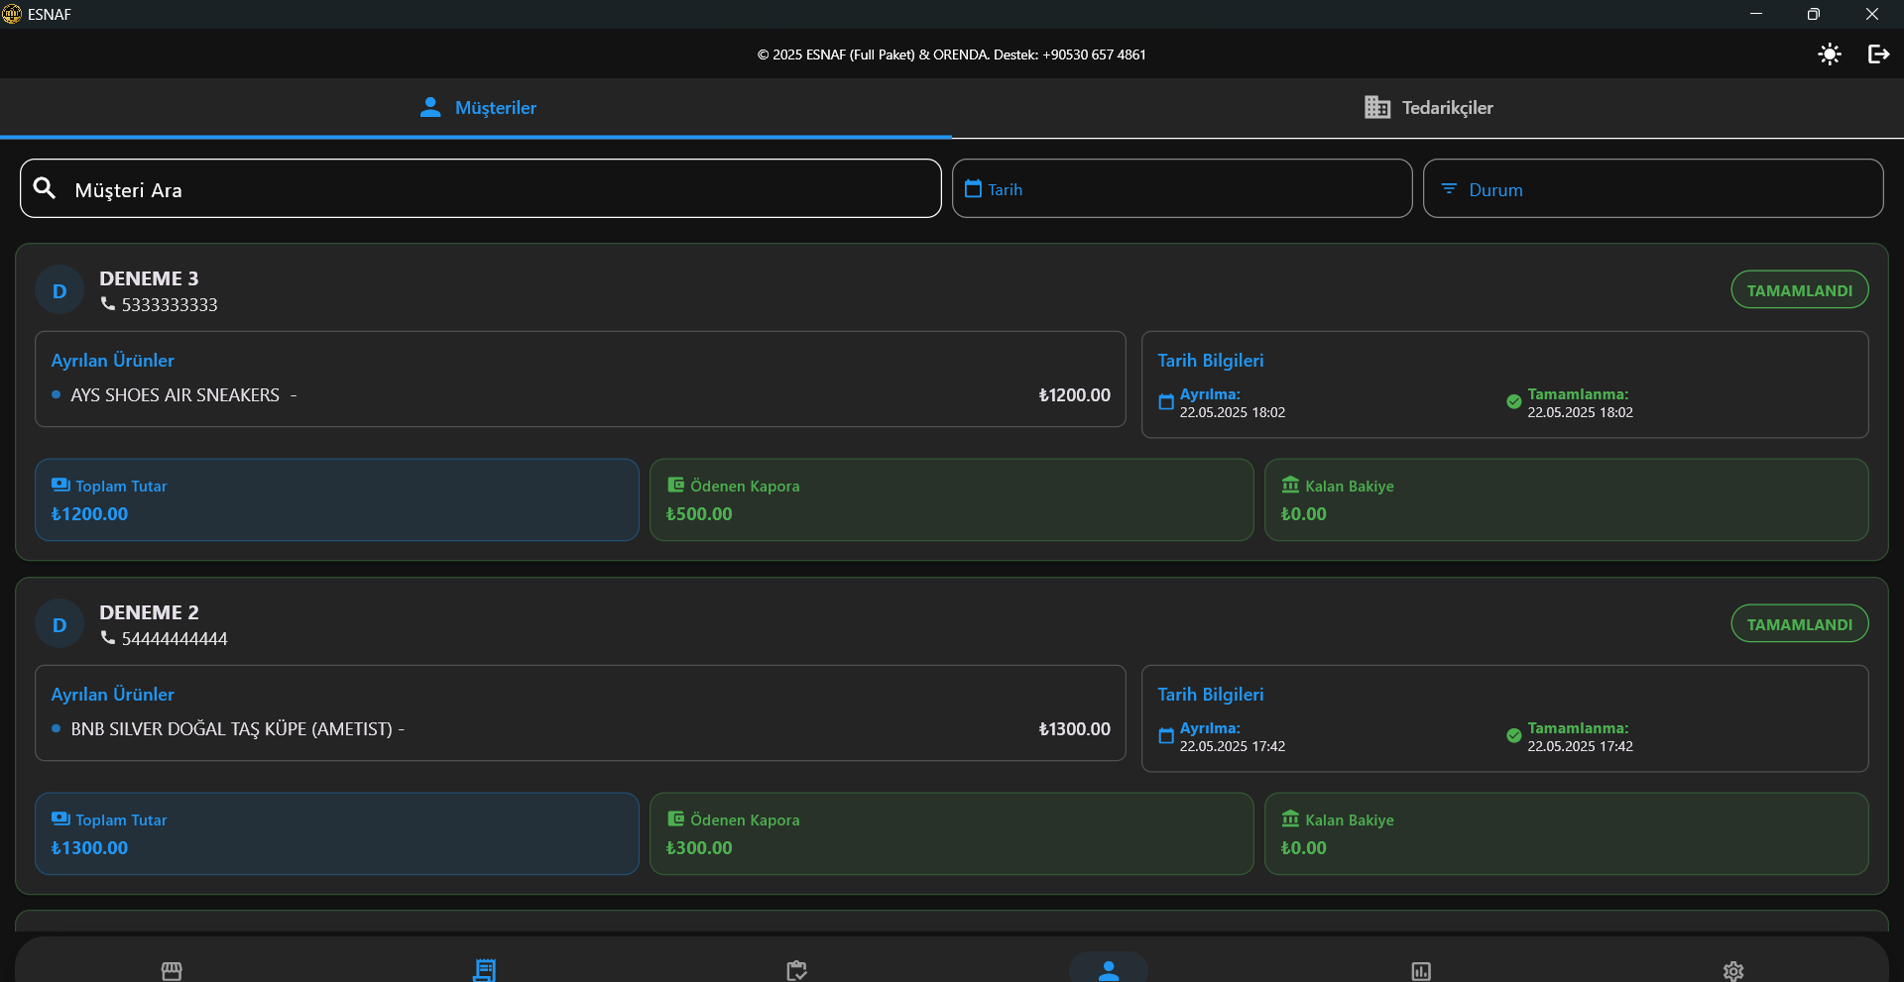This screenshot has width=1904, height=982.
Task: Open the store icon in the bottom navigation
Action: pos(172,970)
